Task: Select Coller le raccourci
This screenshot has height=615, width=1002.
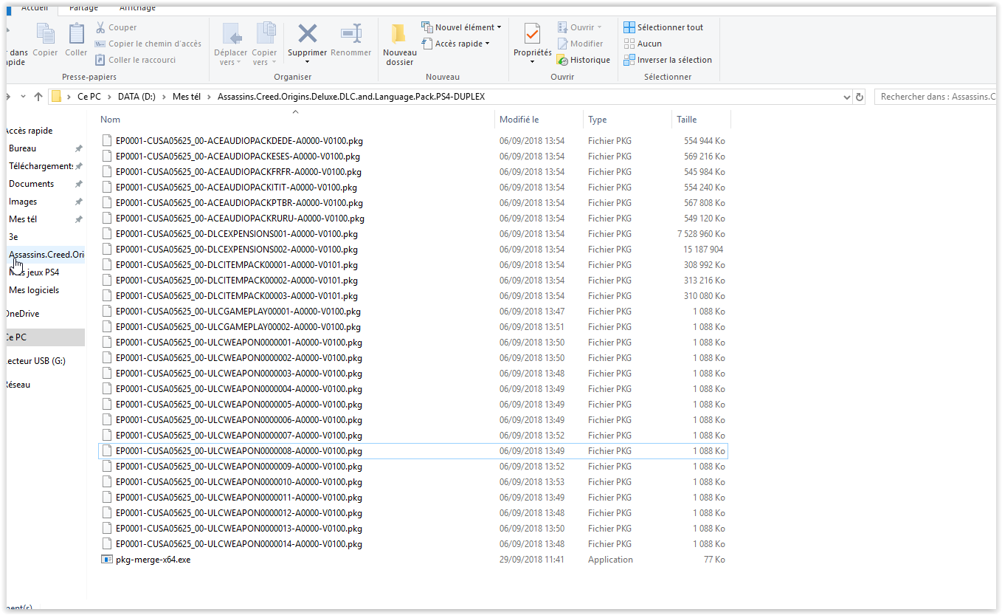Action: coord(135,60)
